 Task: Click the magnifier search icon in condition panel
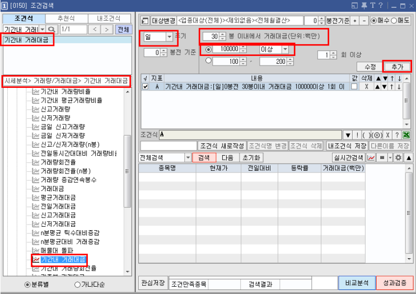pos(52,30)
